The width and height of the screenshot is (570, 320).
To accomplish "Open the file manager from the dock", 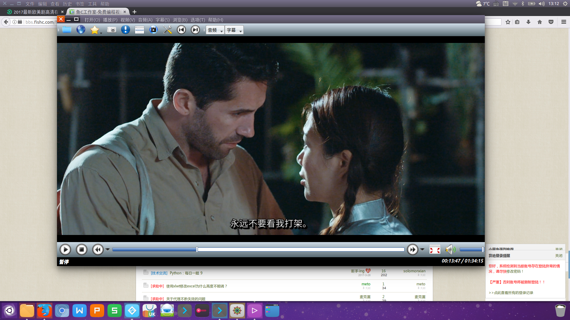I will [27, 311].
